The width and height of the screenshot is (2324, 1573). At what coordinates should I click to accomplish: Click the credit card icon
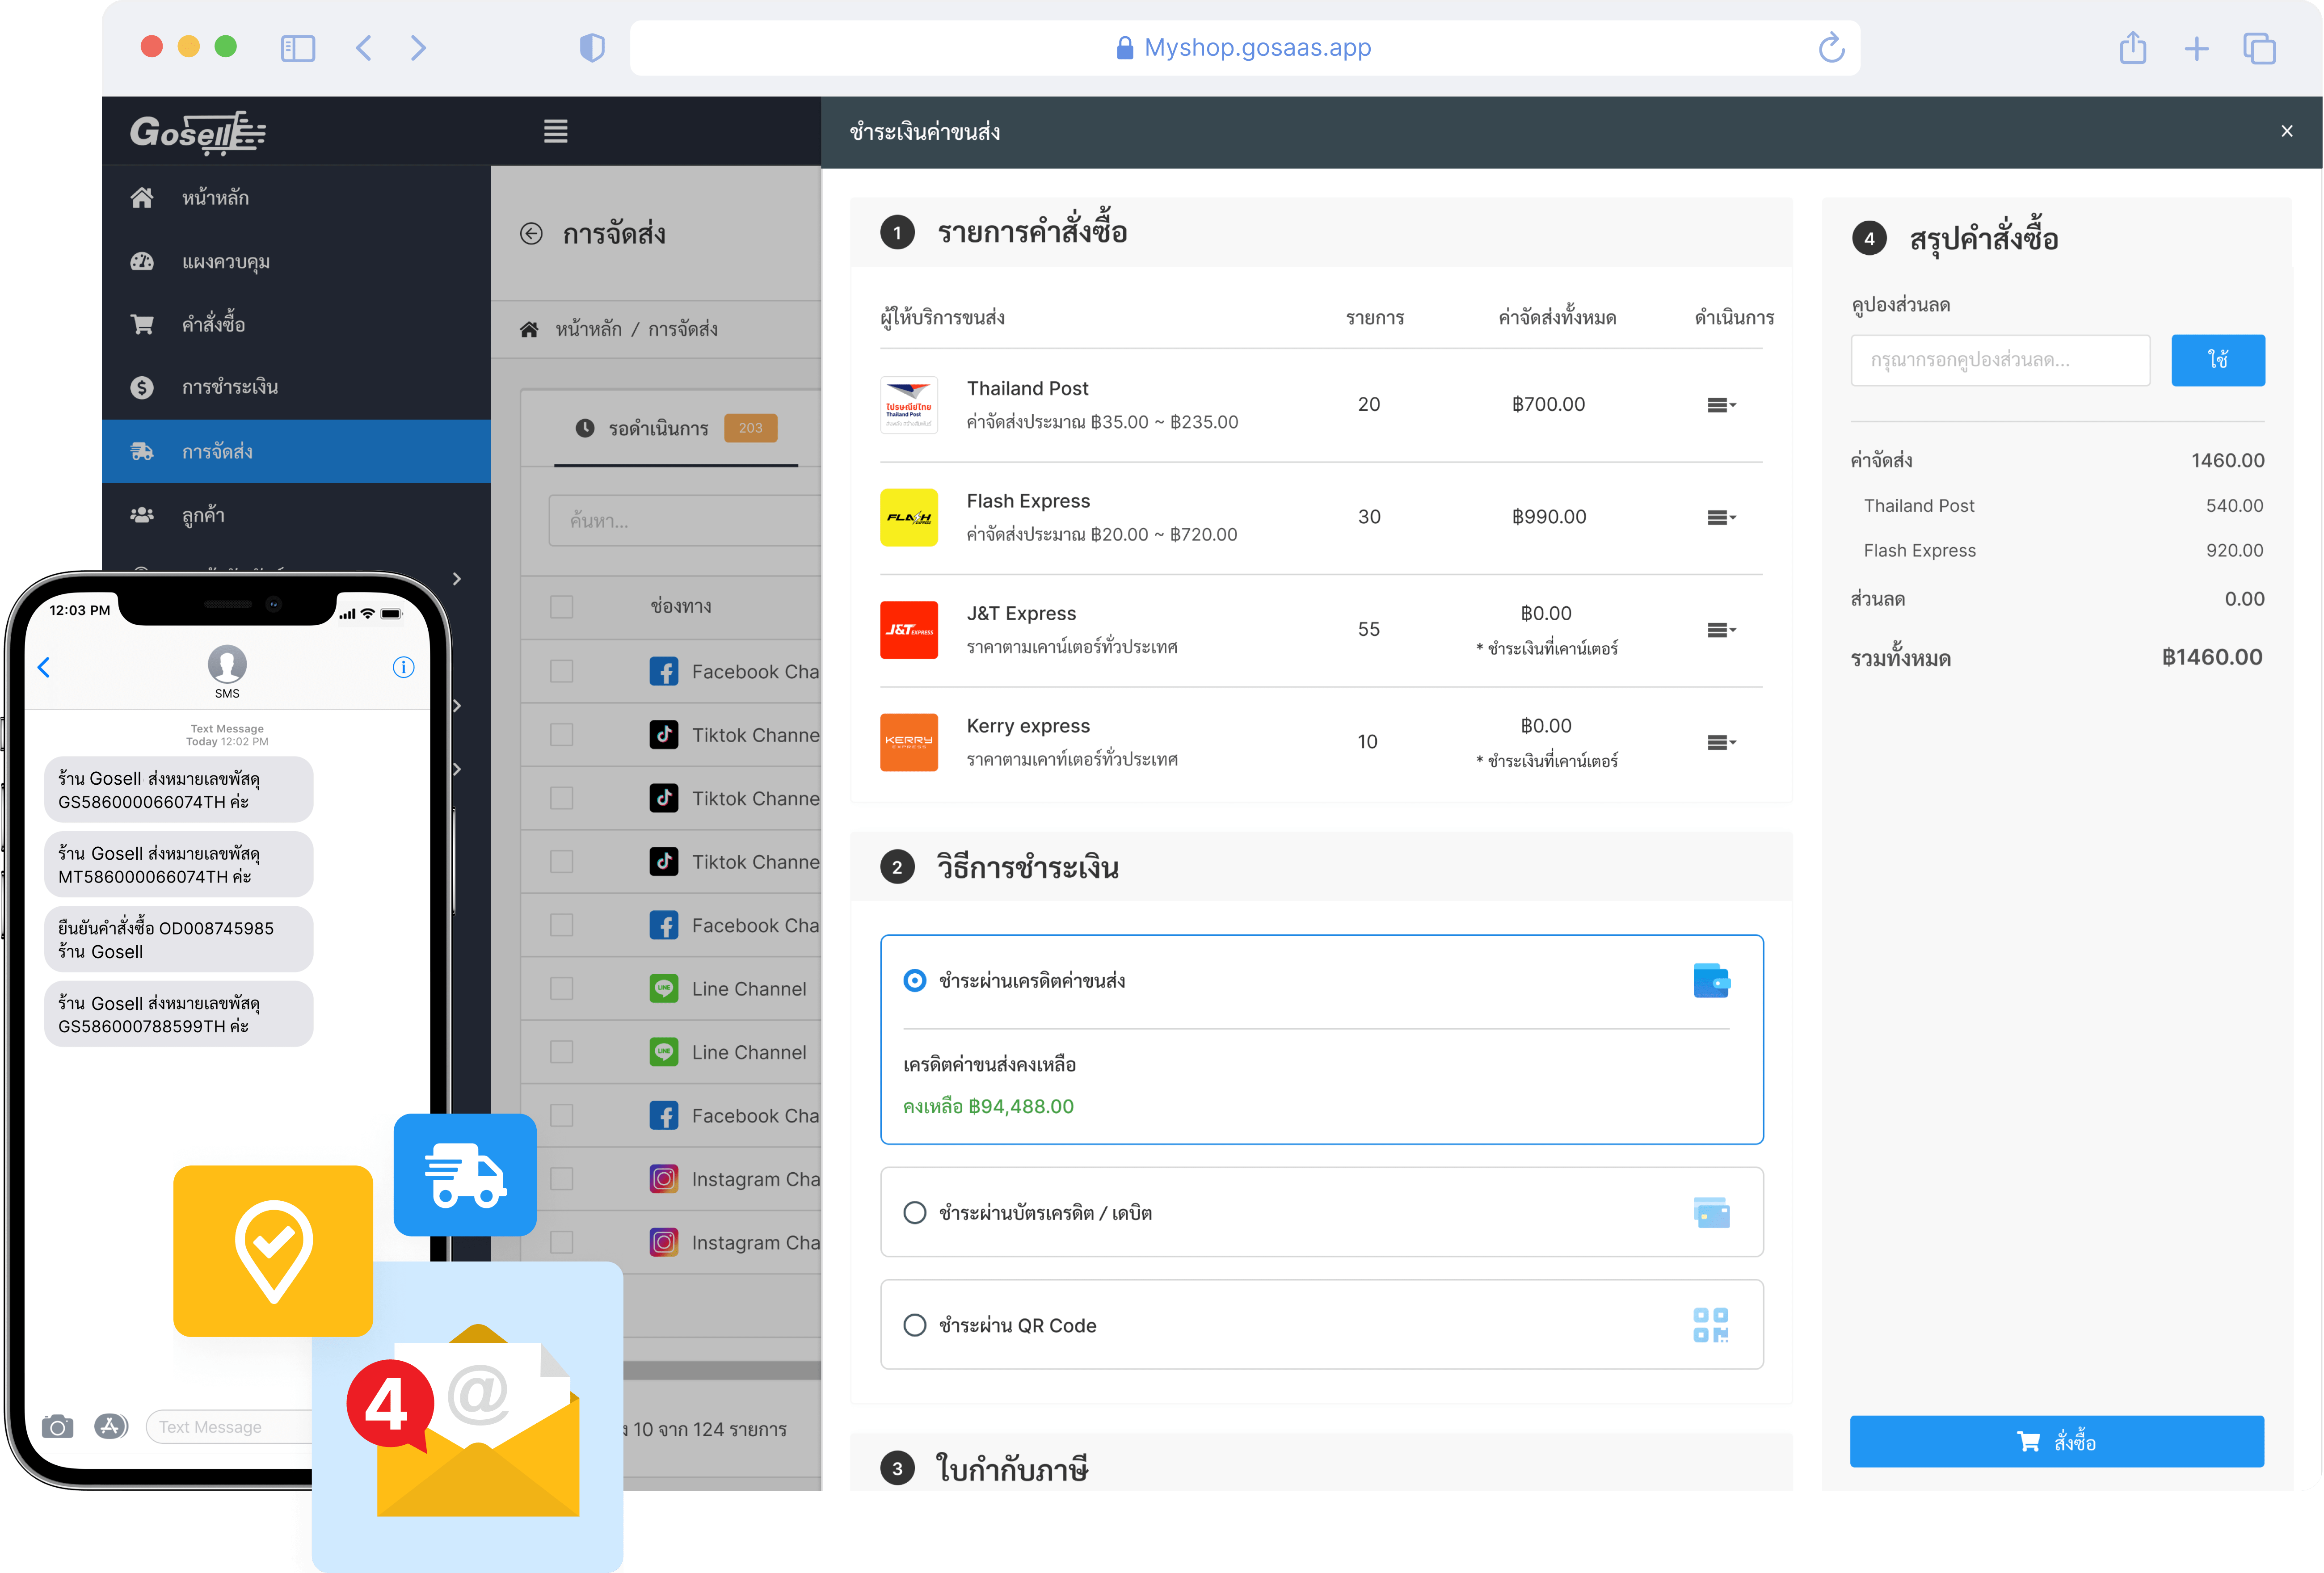click(x=1712, y=1213)
